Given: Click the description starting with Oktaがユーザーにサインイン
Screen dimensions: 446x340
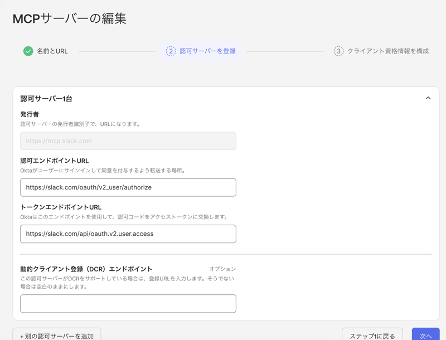Looking at the screenshot, I should coord(103,171).
